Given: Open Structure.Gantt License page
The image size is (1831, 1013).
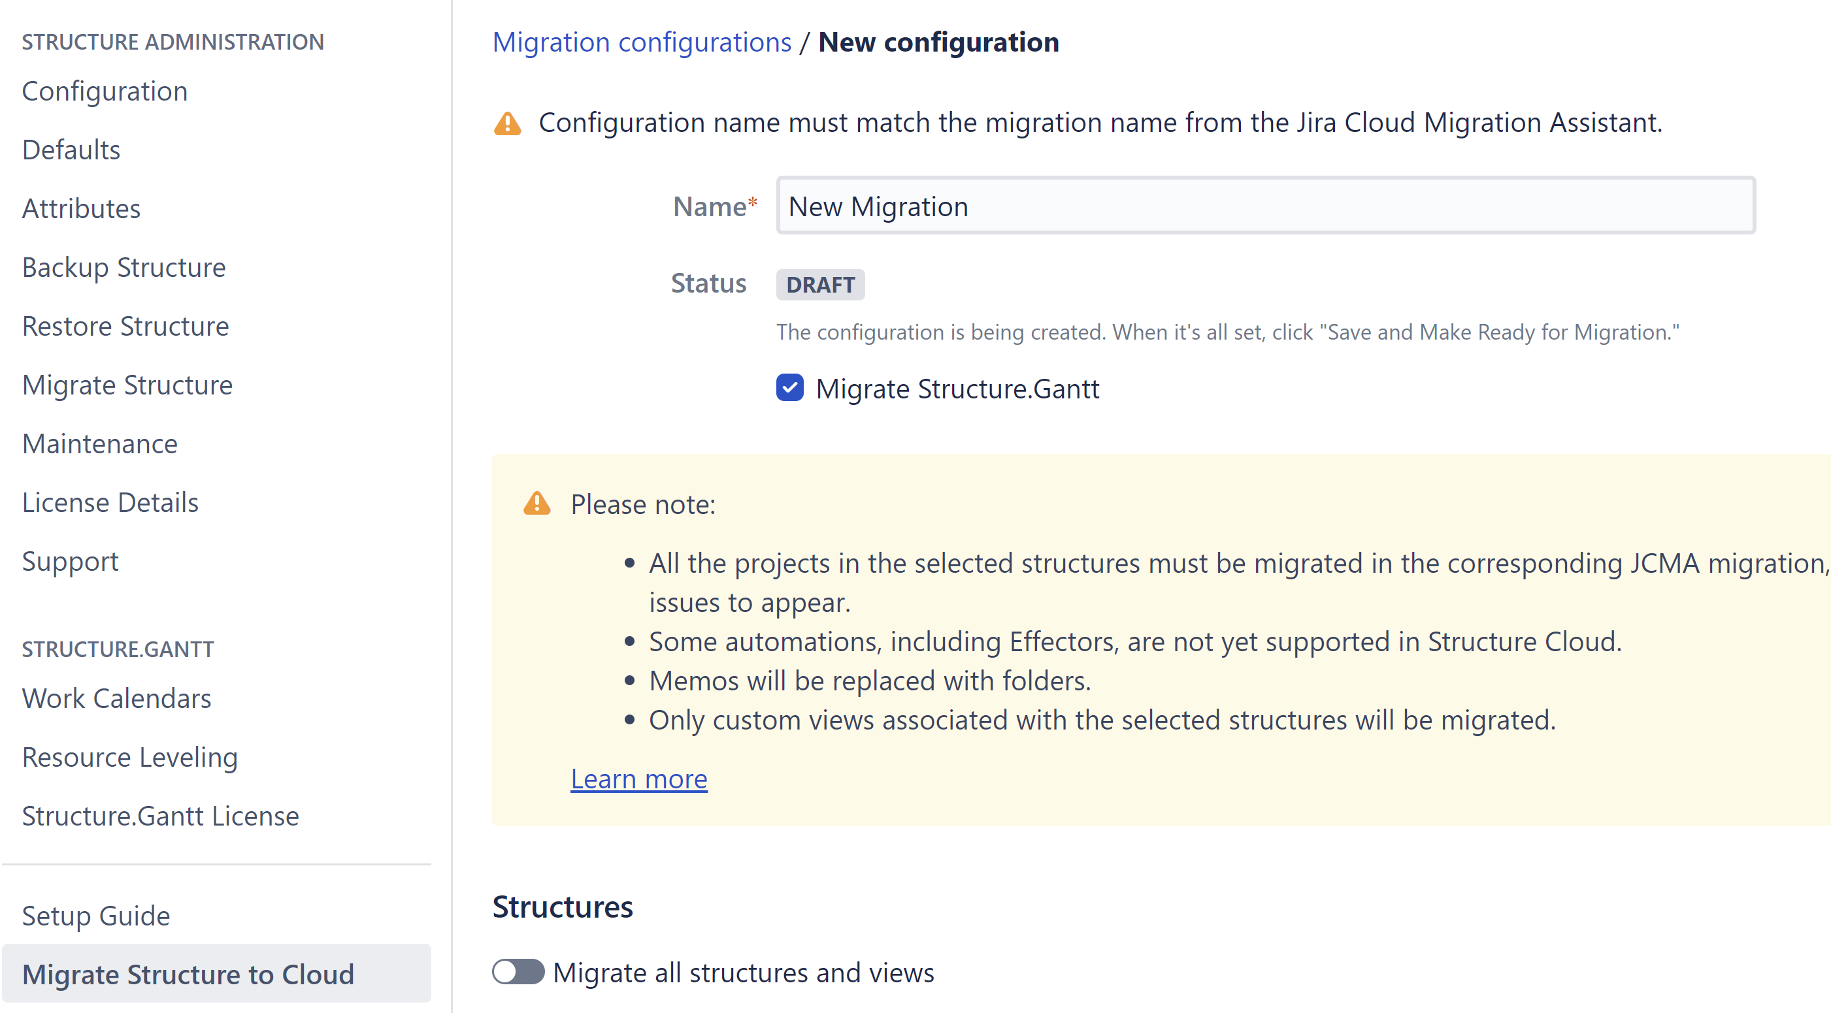Looking at the screenshot, I should pyautogui.click(x=160, y=816).
